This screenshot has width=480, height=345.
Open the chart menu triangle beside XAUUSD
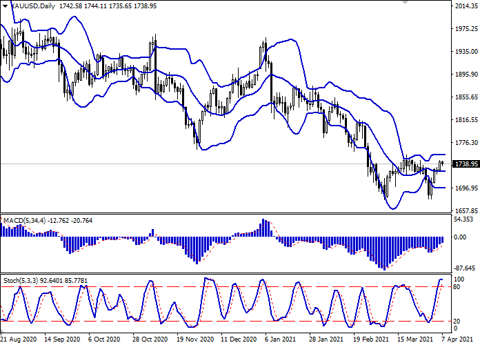click(x=6, y=6)
